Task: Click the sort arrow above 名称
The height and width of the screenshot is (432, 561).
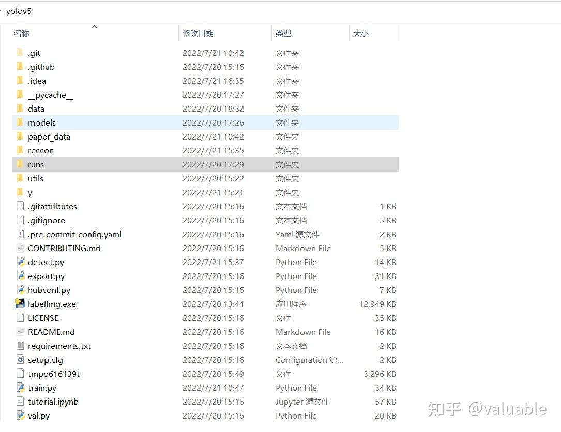Action: coord(95,26)
